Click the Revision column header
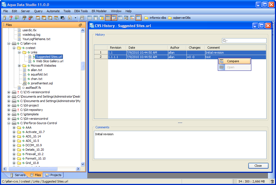Viewport: 276px width, 185px height. pos(117,48)
